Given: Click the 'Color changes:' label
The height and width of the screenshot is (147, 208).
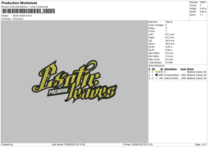Looking at the screenshot, I should tap(156, 25).
